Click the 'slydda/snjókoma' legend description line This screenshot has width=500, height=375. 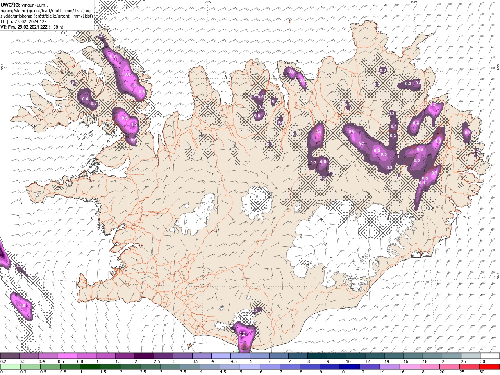46,16
